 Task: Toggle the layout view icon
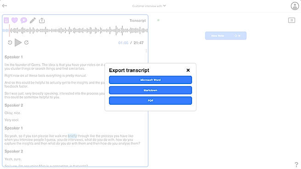pyautogui.click(x=292, y=20)
